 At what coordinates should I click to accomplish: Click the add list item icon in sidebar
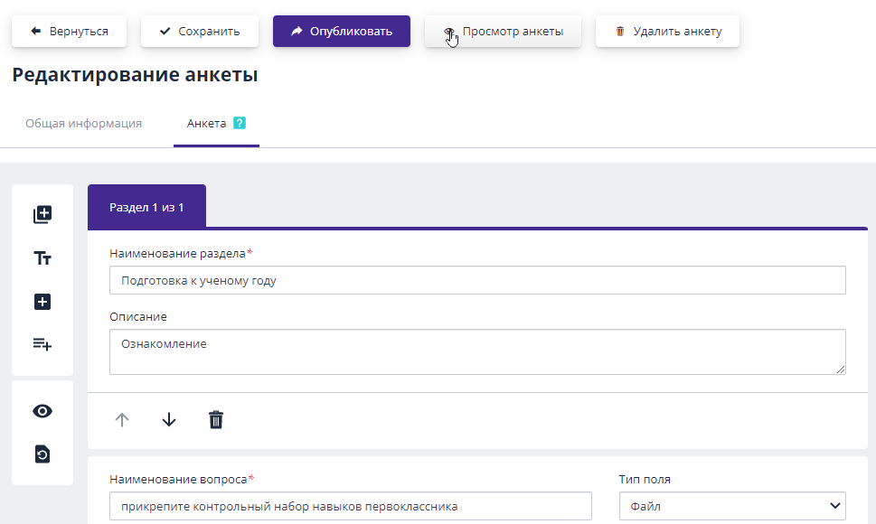point(42,344)
